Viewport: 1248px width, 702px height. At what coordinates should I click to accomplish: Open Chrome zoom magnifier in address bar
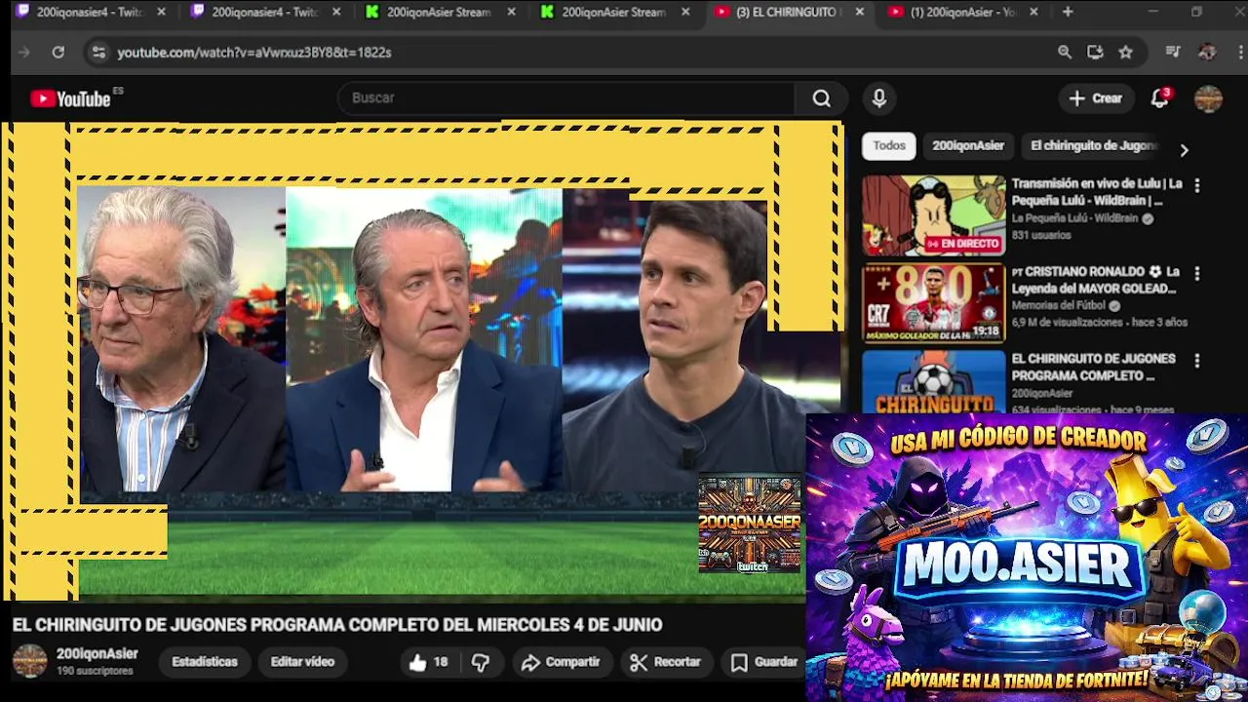pyautogui.click(x=1065, y=52)
